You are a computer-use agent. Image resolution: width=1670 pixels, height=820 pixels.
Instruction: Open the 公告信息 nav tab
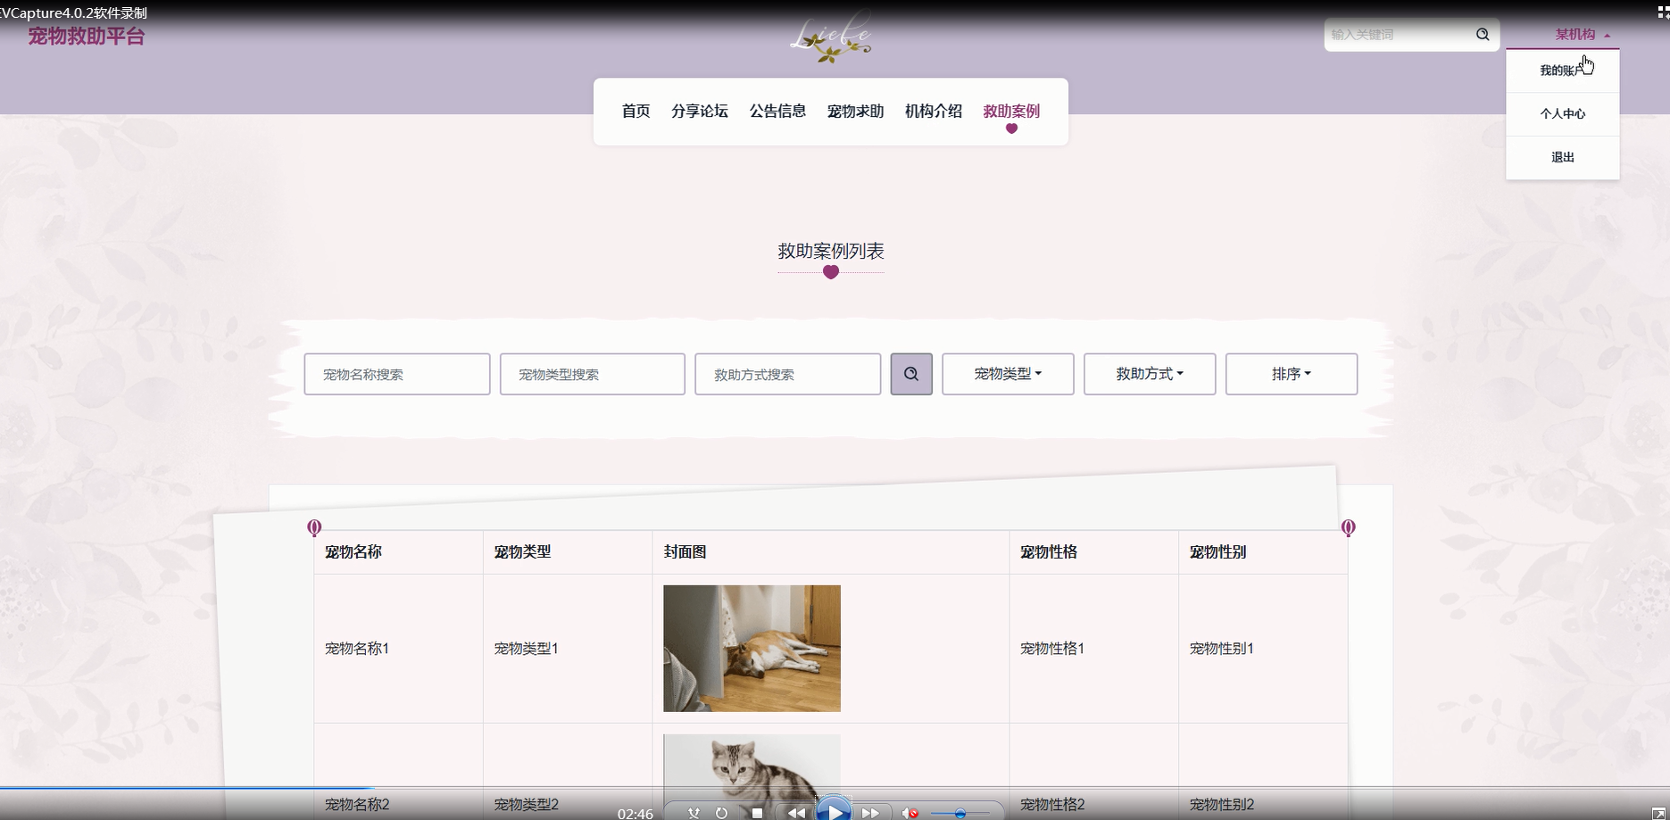click(x=777, y=112)
